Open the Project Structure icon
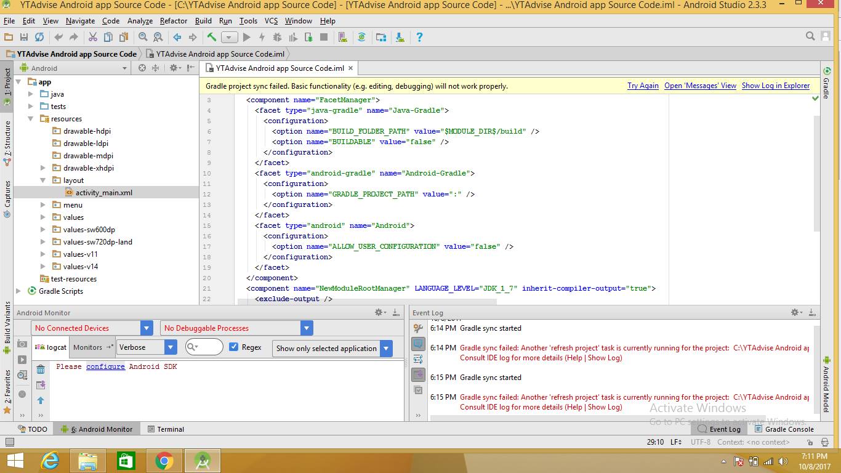Viewport: 841px width, 473px height. click(381, 38)
